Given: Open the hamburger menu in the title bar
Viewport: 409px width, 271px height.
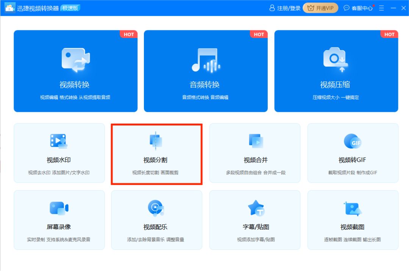Looking at the screenshot, I should point(381,8).
